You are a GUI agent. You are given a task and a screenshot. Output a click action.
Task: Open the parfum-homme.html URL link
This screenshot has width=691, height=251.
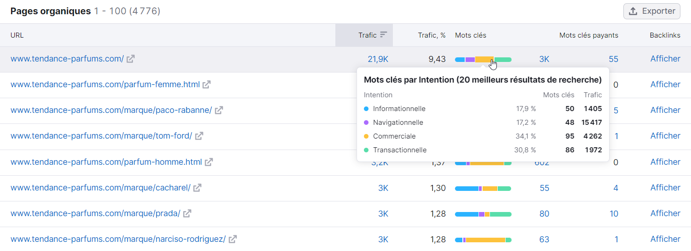(x=106, y=162)
